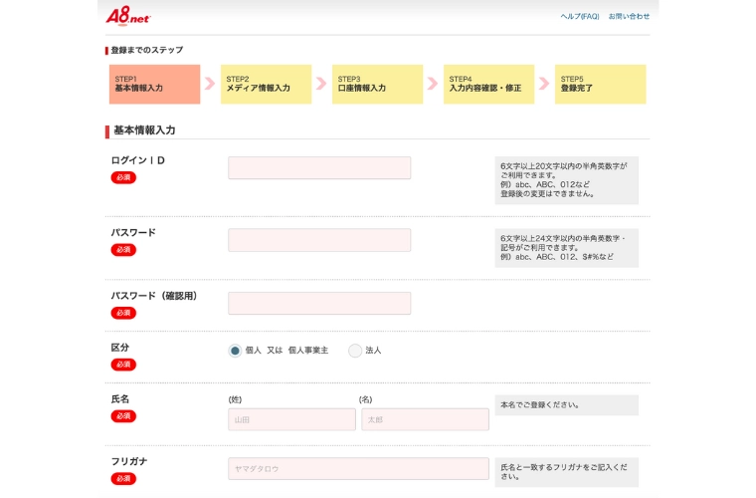
Task: Select STEP3 口座情報入力 step
Action: coord(378,85)
